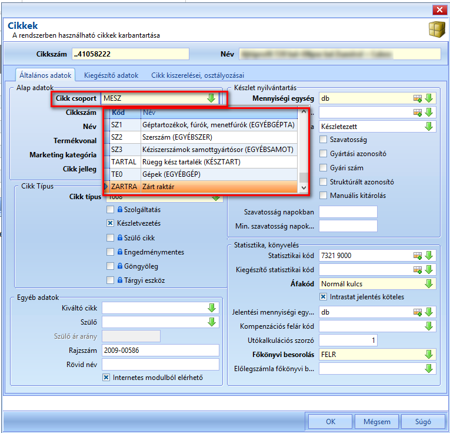Click the Mégsem button
The width and height of the screenshot is (450, 433).
377,421
